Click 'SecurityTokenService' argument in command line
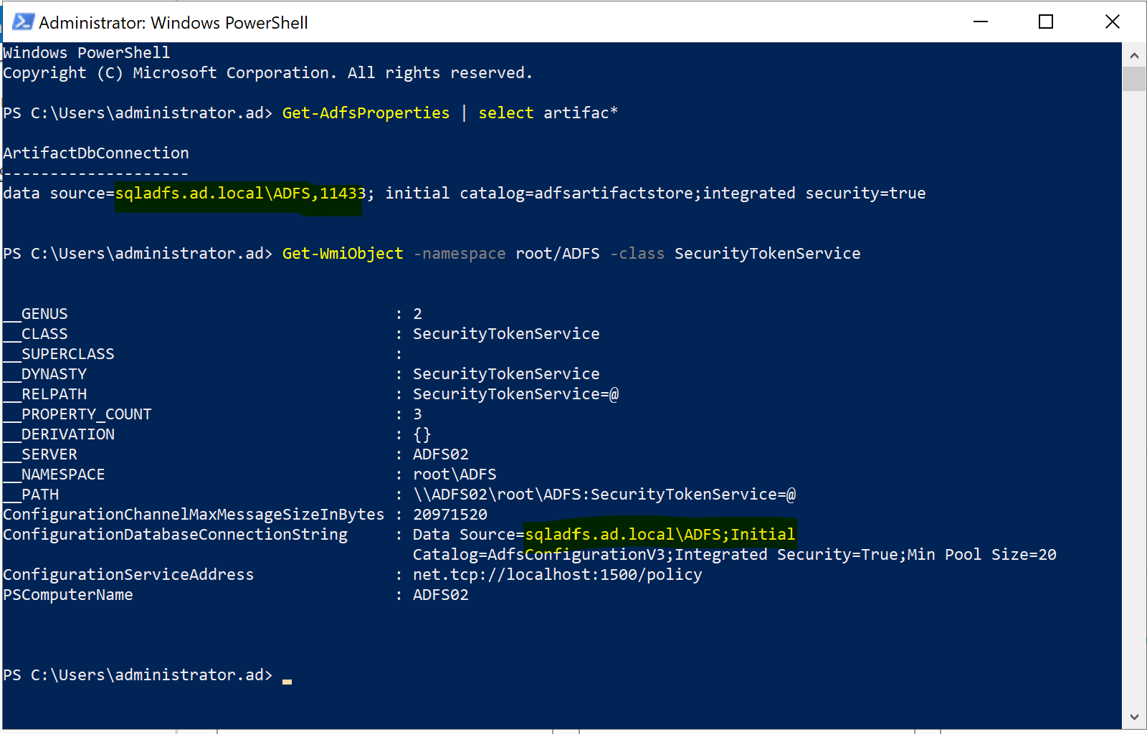Viewport: 1147px width, 734px height. (x=768, y=254)
